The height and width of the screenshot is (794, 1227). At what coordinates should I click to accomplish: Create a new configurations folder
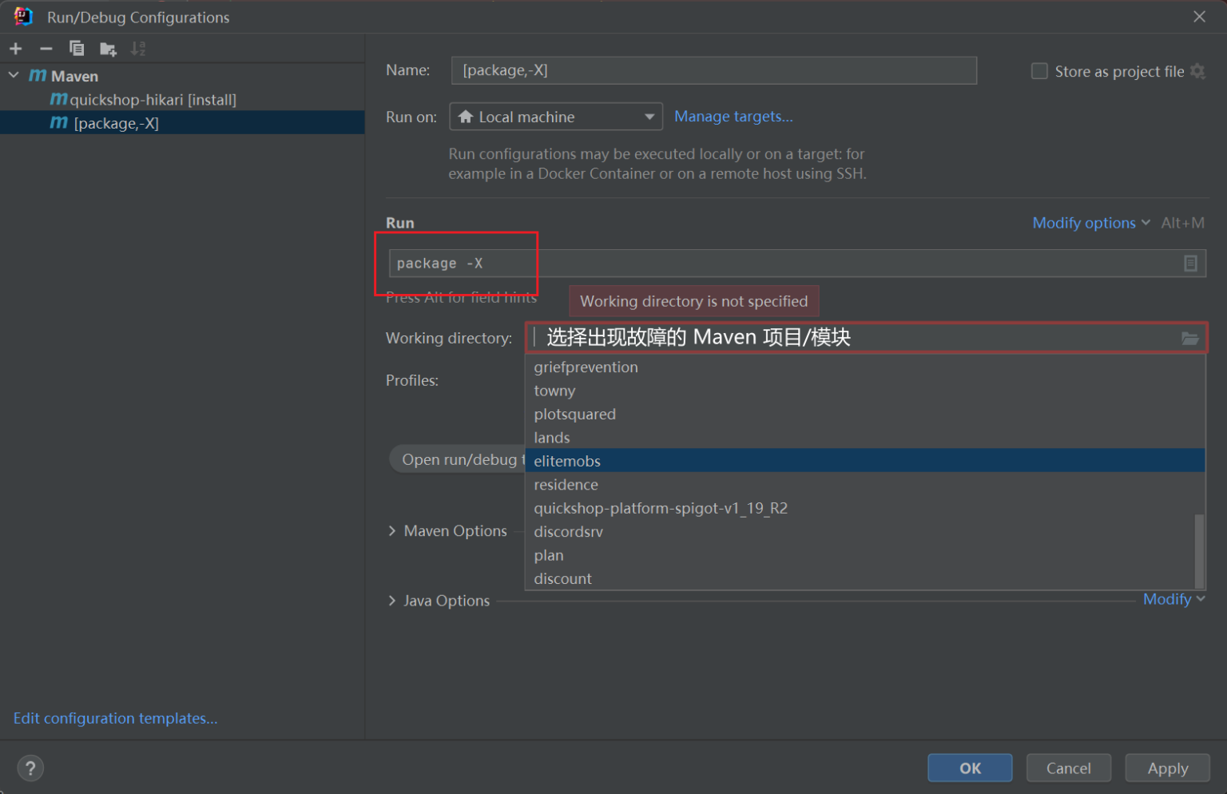[x=107, y=48]
